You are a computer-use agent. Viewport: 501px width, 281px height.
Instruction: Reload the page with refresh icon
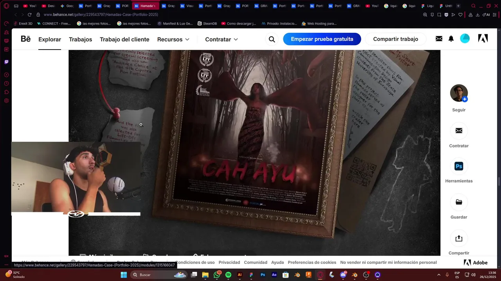30,14
